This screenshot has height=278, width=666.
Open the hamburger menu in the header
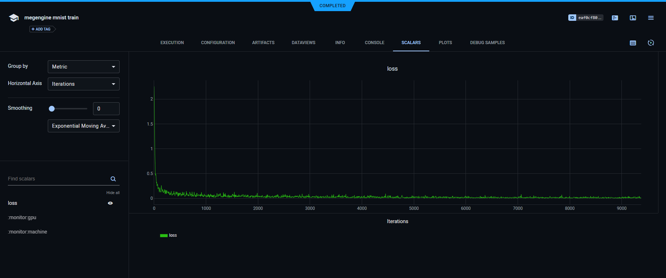click(x=651, y=18)
